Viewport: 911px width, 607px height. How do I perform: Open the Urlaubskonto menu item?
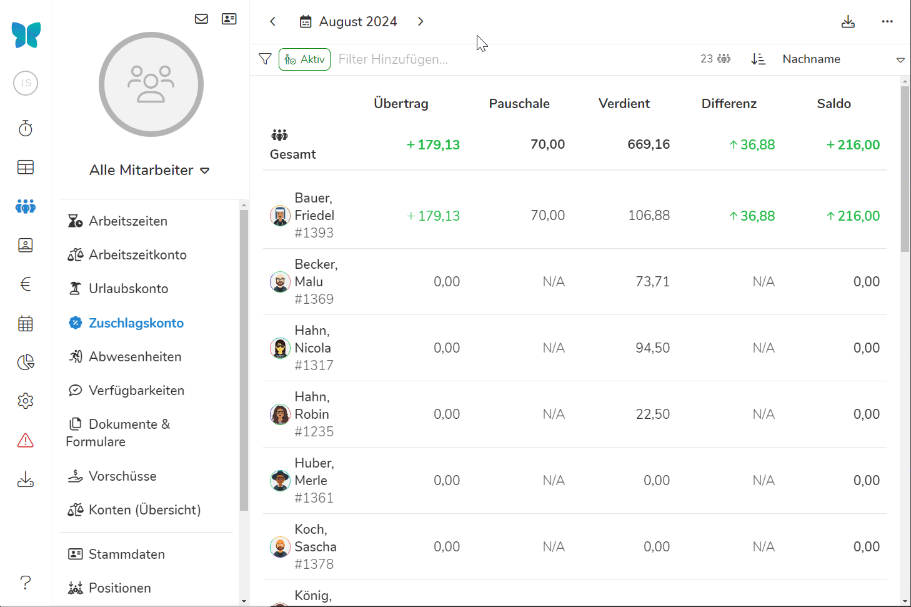(x=128, y=289)
